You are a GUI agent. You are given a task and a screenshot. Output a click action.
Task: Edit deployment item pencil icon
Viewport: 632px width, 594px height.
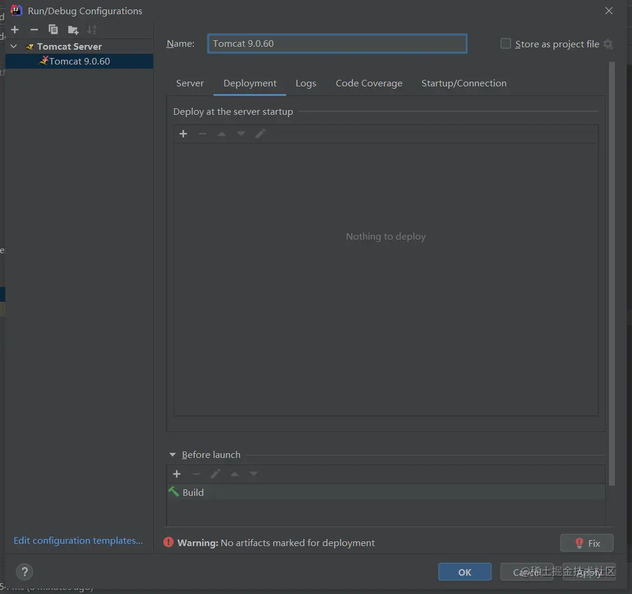(260, 134)
